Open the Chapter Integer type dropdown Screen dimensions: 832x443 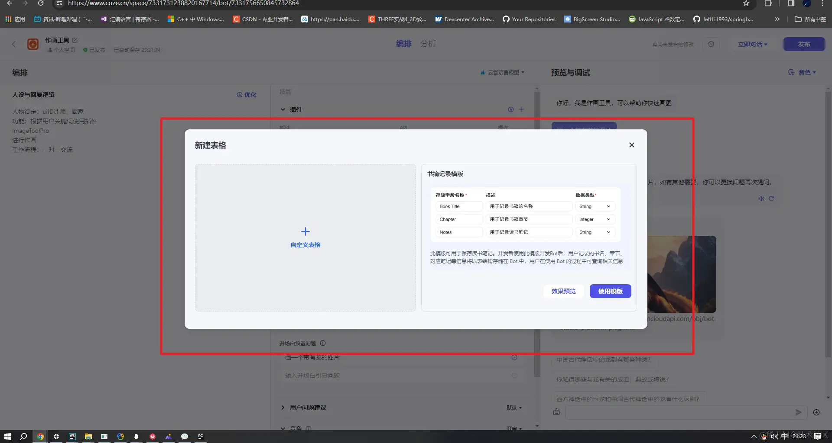(x=595, y=219)
